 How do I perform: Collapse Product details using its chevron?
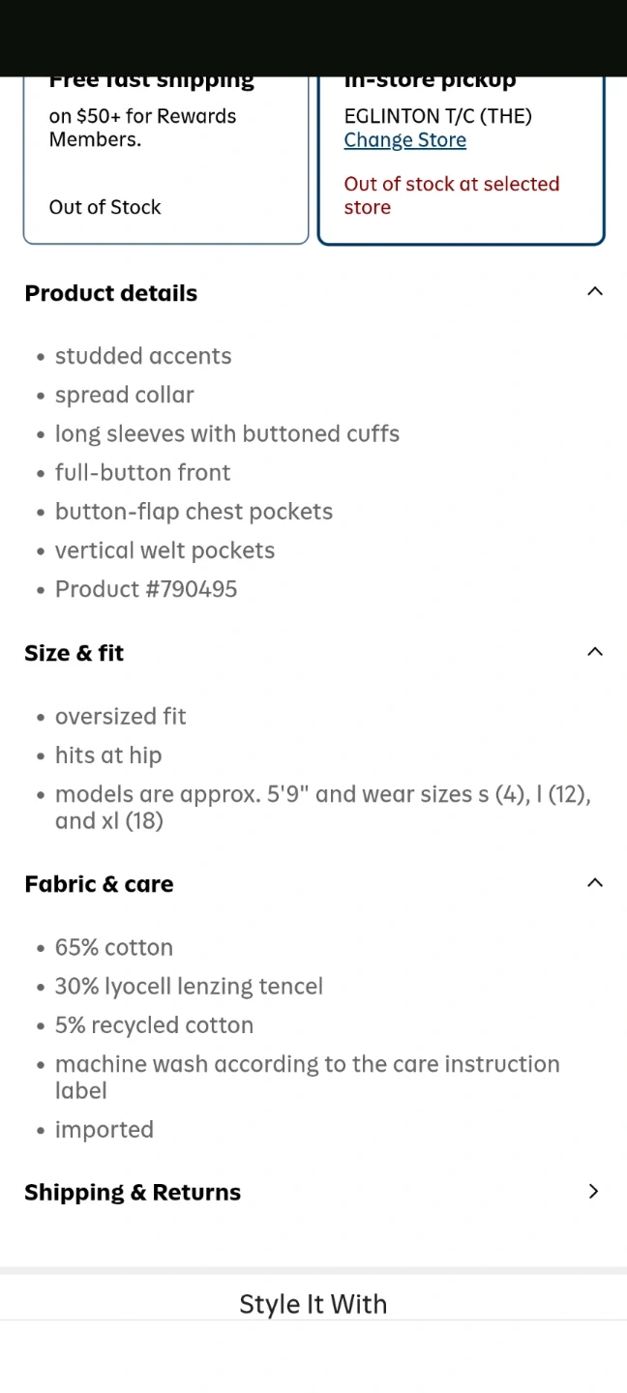pyautogui.click(x=595, y=292)
